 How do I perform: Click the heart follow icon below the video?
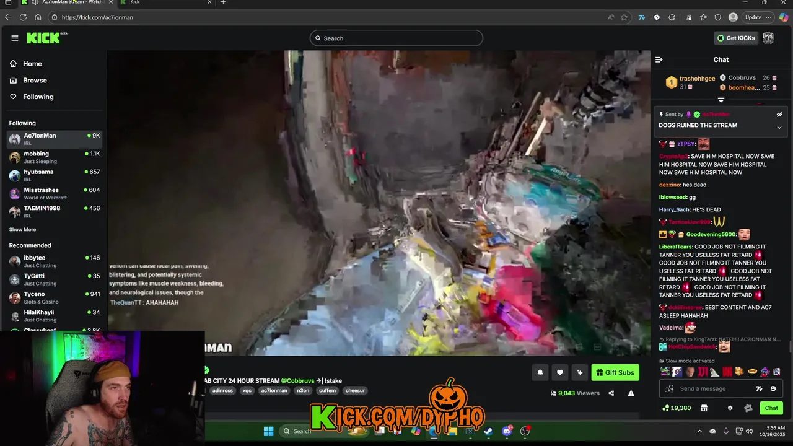point(559,372)
